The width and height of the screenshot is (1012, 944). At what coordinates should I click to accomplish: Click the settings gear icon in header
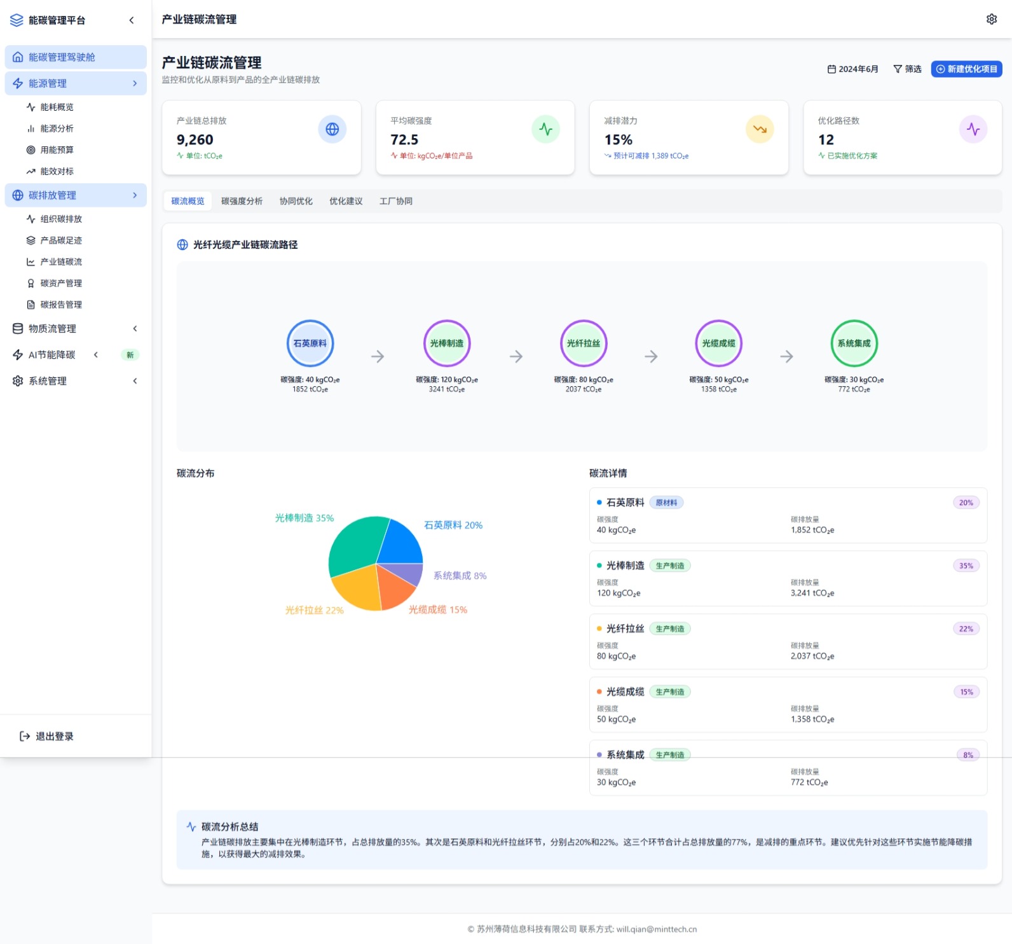pos(991,19)
